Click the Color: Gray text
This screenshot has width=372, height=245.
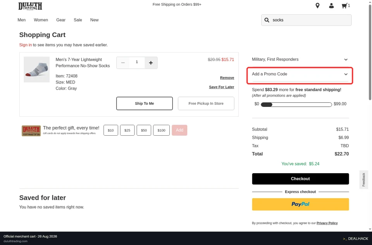coord(66,88)
